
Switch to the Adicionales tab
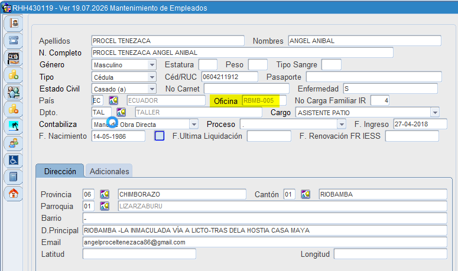click(109, 171)
